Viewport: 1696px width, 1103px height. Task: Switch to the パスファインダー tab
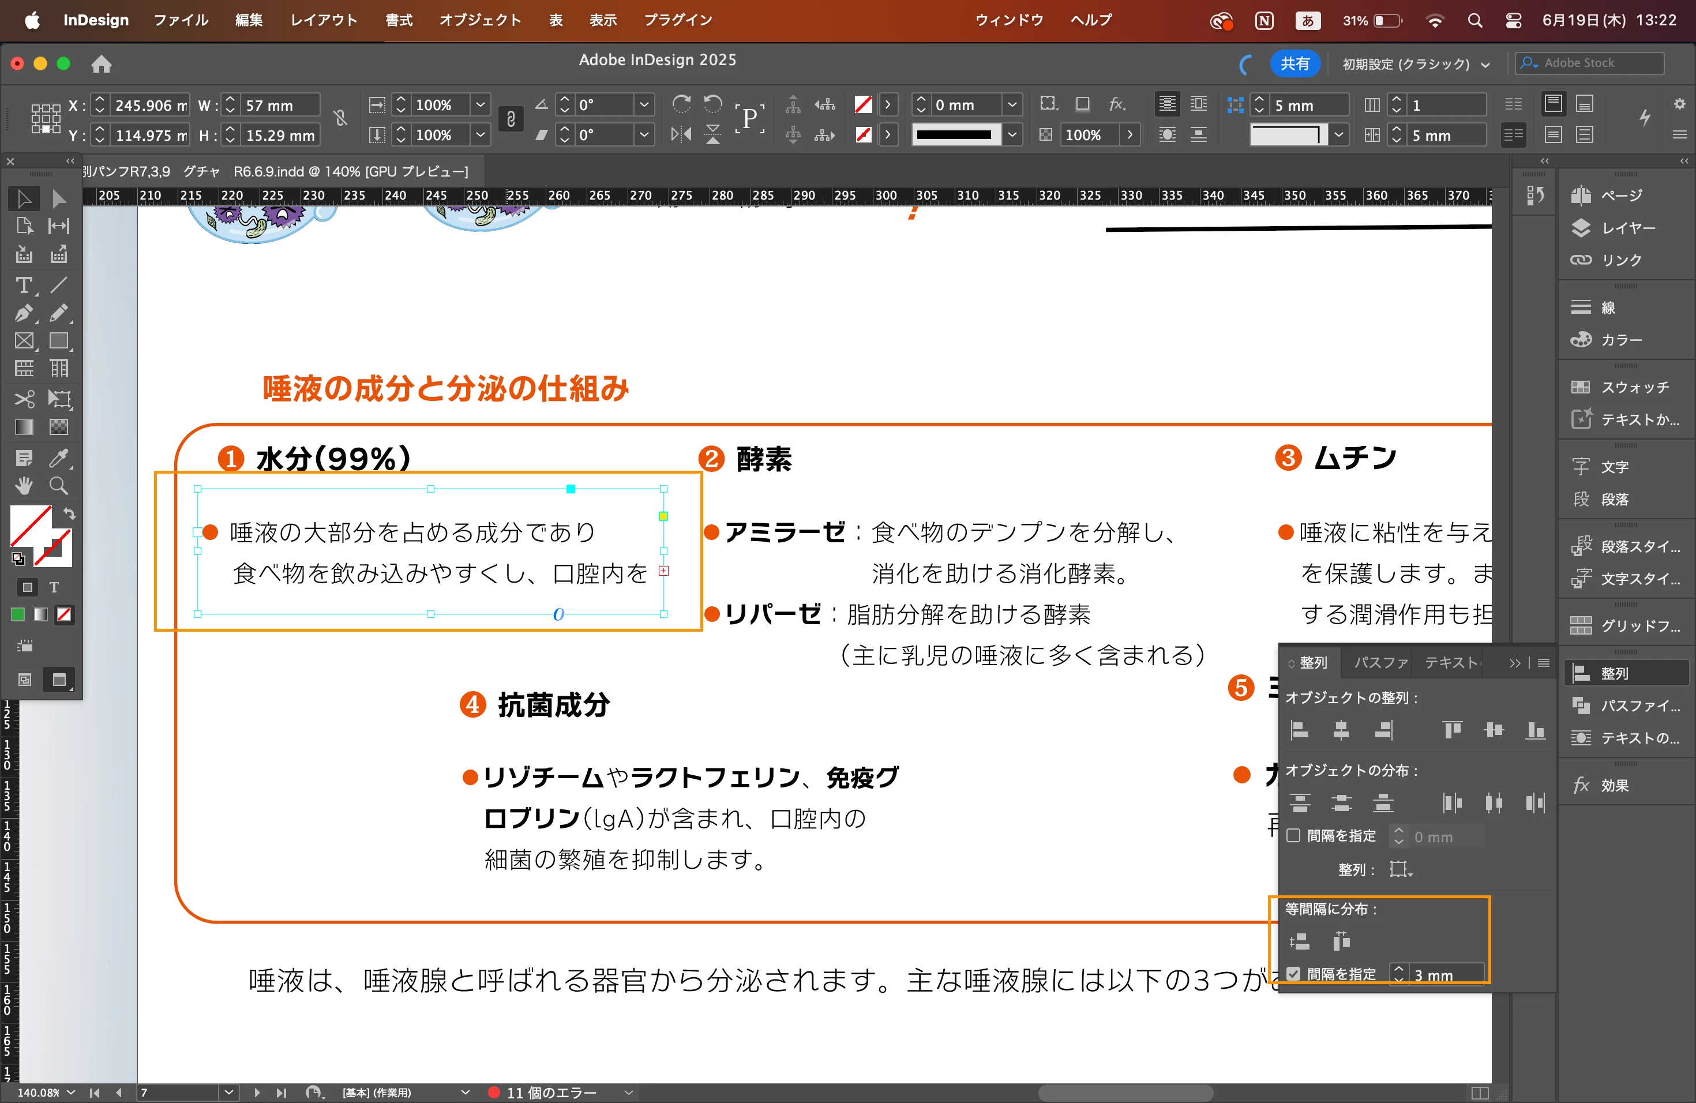pos(1380,663)
